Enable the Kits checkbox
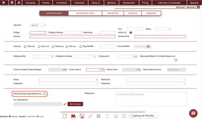The height and width of the screenshot is (119, 202). [x=81, y=47]
